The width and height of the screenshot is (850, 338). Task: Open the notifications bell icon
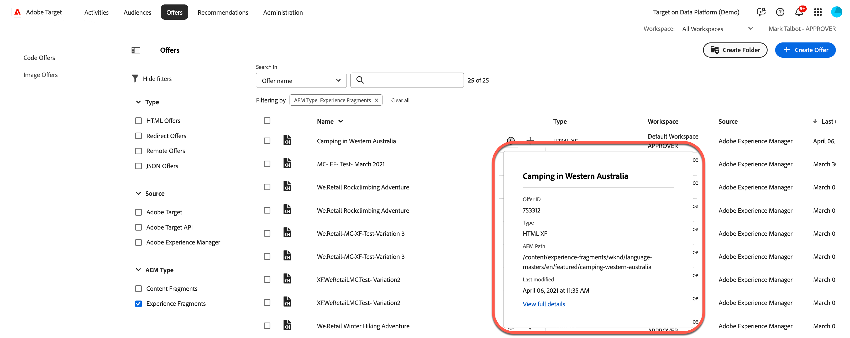click(799, 13)
